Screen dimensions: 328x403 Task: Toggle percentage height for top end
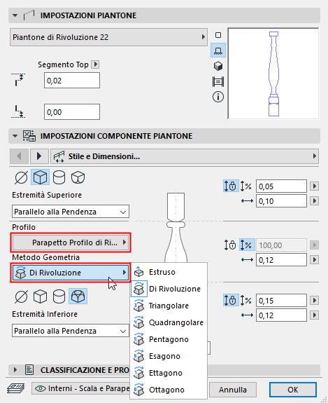(246, 186)
